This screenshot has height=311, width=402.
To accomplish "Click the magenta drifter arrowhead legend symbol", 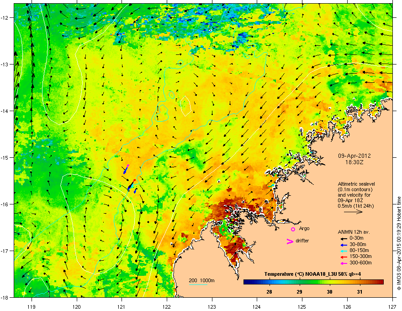I will 290,241.
